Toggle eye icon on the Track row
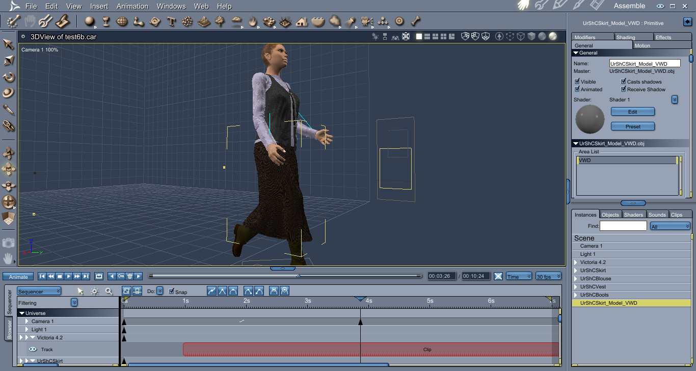Viewport: 696px width, 371px height. [33, 349]
